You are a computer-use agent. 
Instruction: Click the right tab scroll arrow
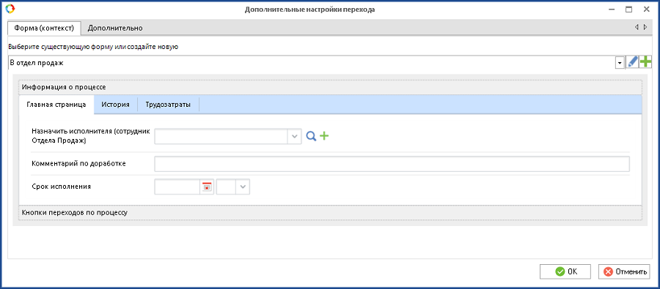coord(646,28)
